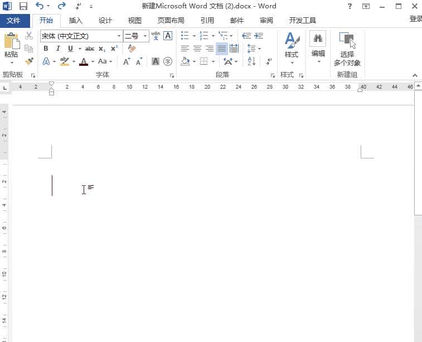The width and height of the screenshot is (422, 342).
Task: Apply character border icon
Action: point(168,36)
